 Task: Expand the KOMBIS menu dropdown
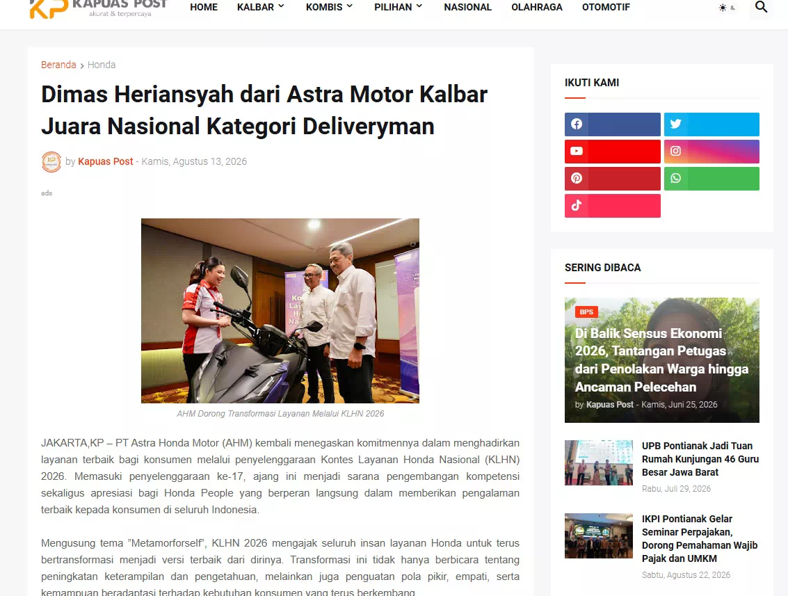pyautogui.click(x=329, y=7)
